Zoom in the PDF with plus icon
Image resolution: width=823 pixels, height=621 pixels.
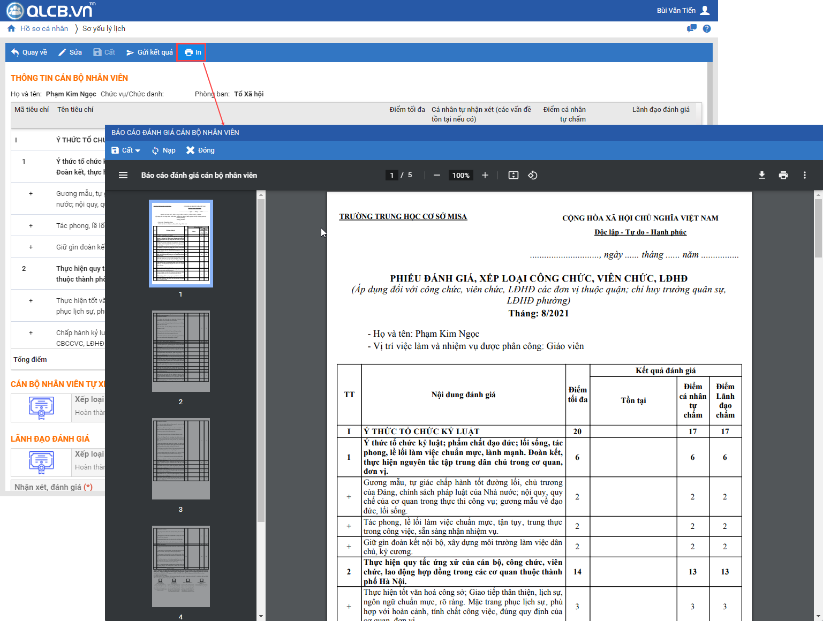tap(485, 175)
